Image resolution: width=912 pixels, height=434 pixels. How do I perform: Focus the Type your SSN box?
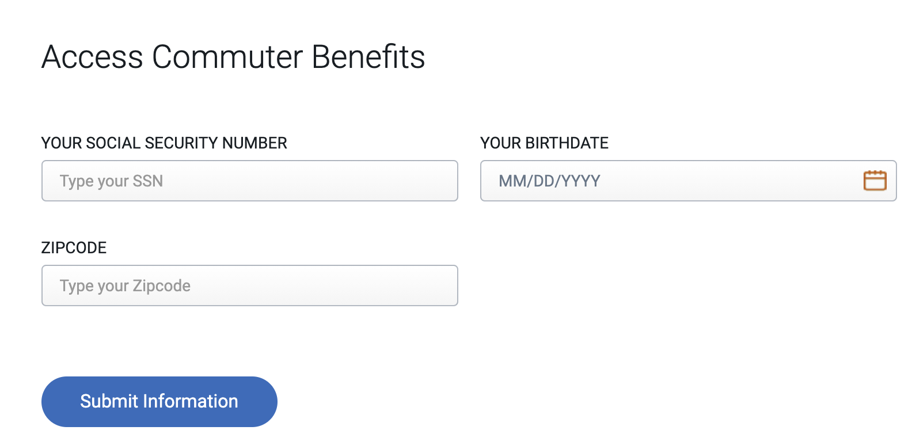249,181
